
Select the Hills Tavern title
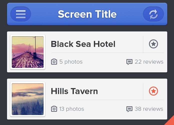pos(74,91)
